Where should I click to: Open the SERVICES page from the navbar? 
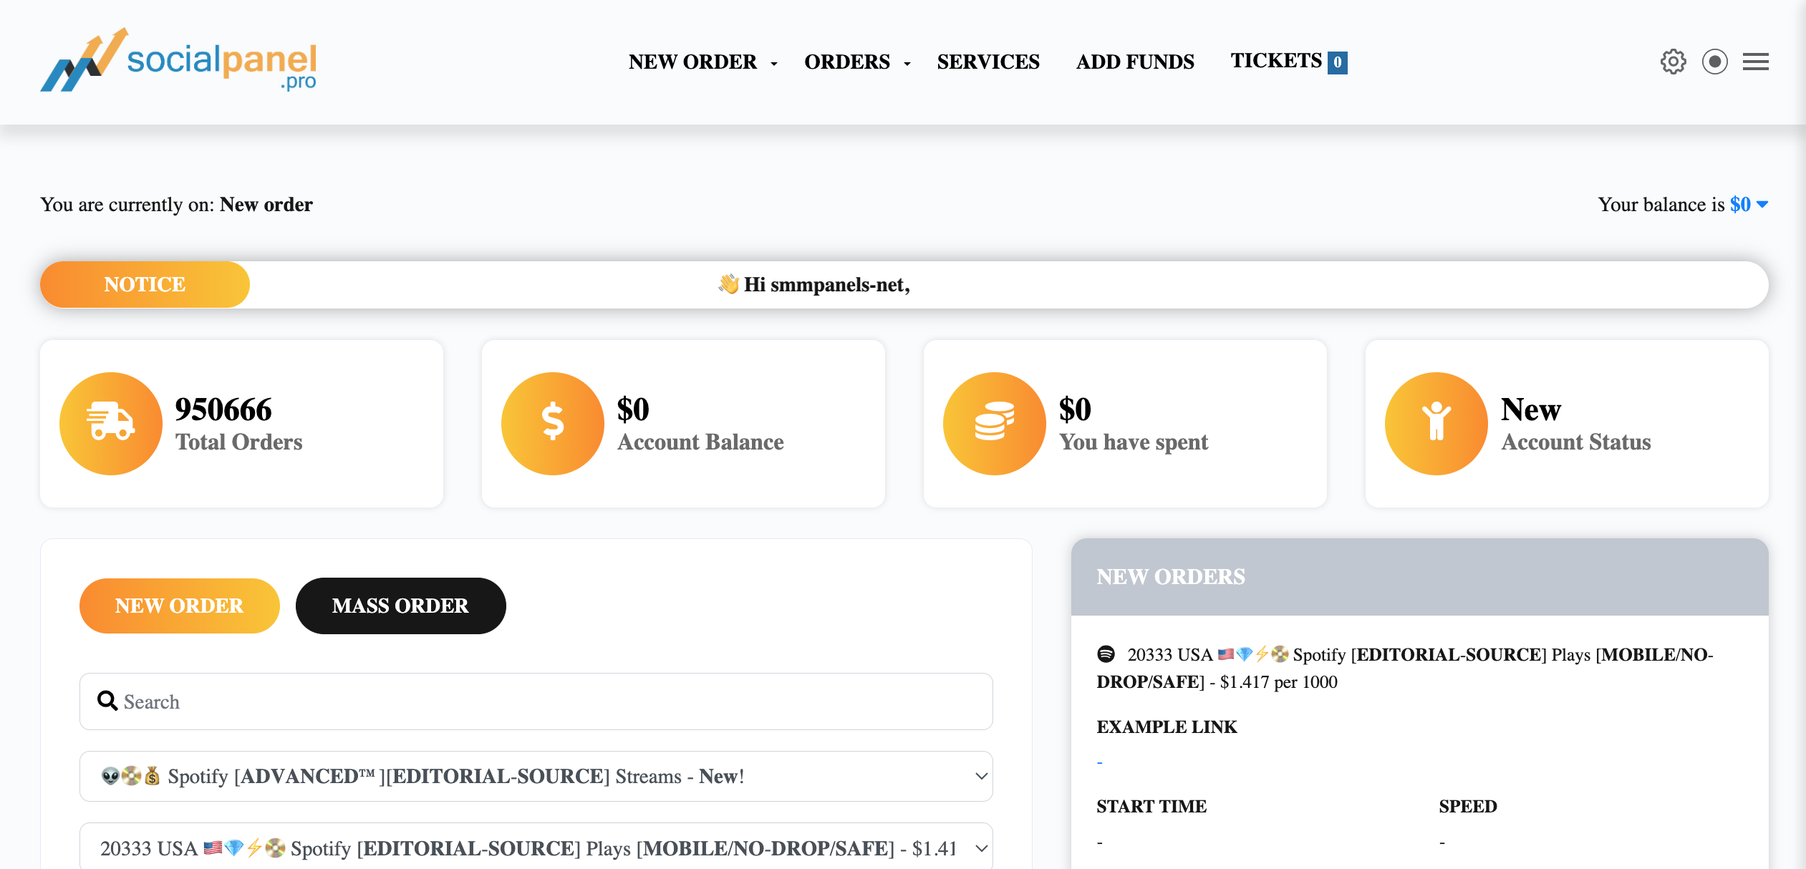click(988, 62)
